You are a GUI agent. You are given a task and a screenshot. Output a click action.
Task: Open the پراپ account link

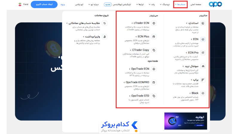195,80
